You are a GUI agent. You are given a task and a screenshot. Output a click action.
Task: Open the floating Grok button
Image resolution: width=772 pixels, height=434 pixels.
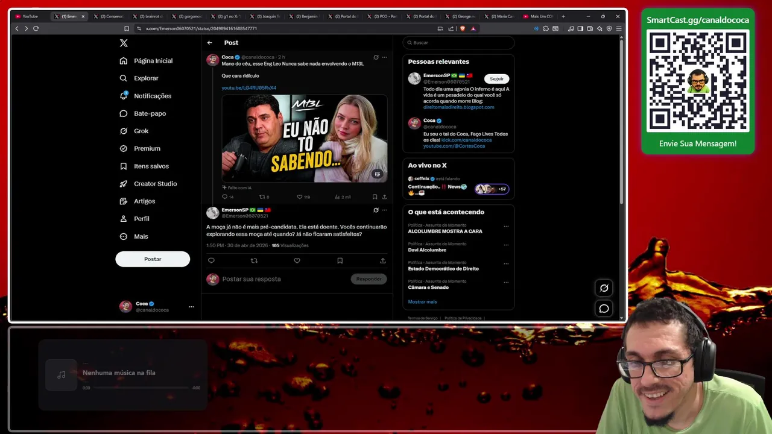click(x=604, y=288)
